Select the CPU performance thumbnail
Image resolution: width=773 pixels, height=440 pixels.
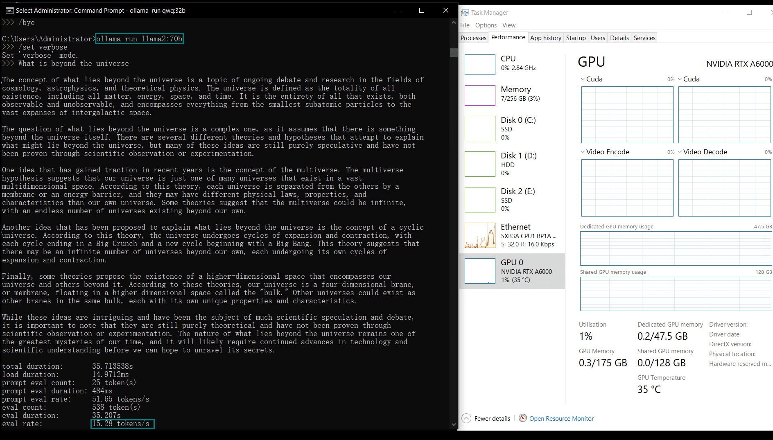(480, 65)
